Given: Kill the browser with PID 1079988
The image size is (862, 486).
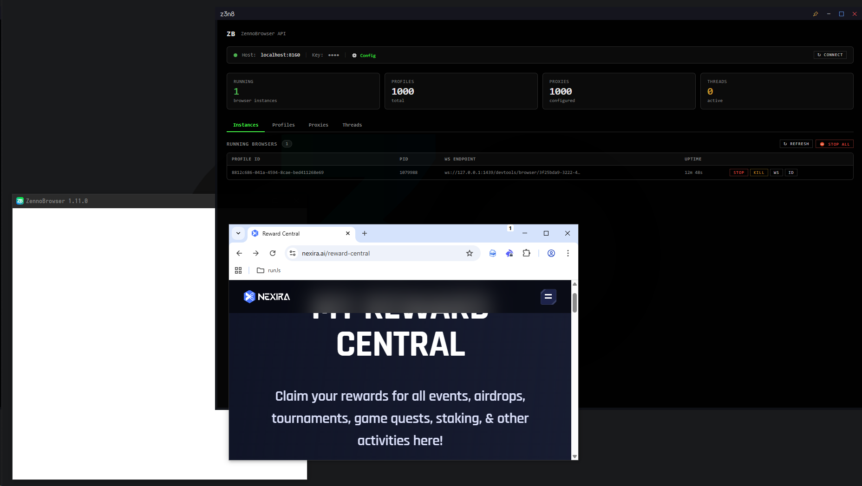Looking at the screenshot, I should 759,173.
